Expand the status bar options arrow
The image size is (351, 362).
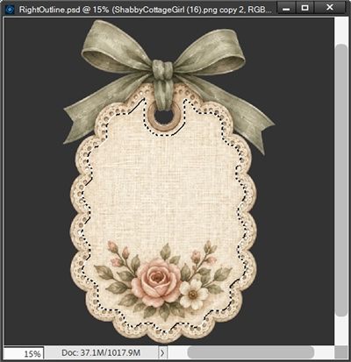coord(162,353)
